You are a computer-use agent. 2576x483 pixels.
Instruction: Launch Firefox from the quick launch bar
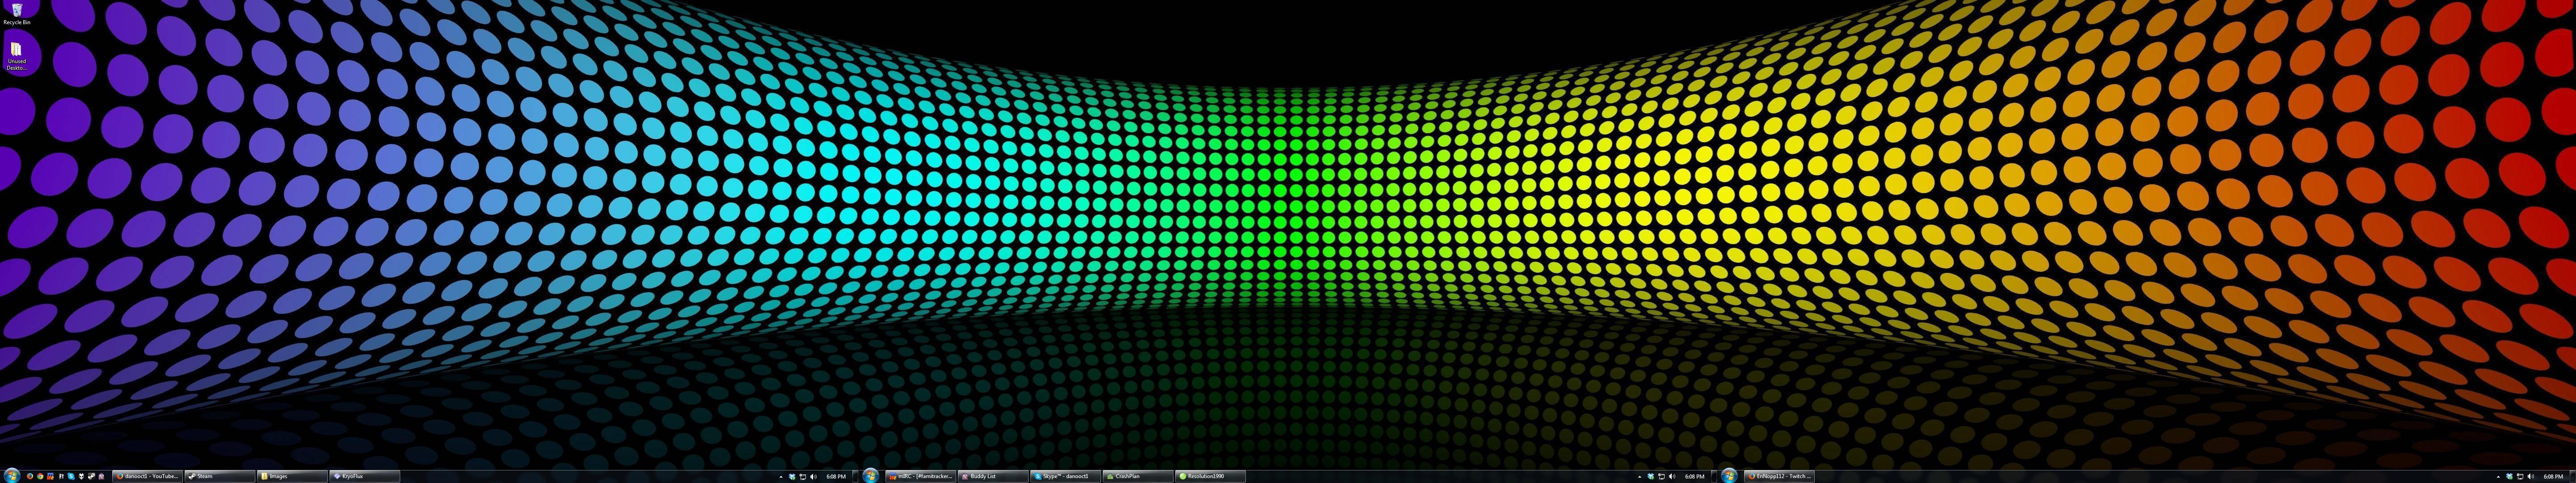30,476
